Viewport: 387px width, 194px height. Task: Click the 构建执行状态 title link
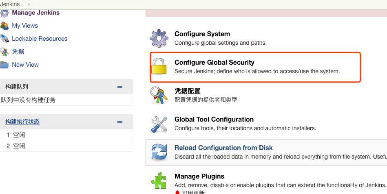point(22,122)
